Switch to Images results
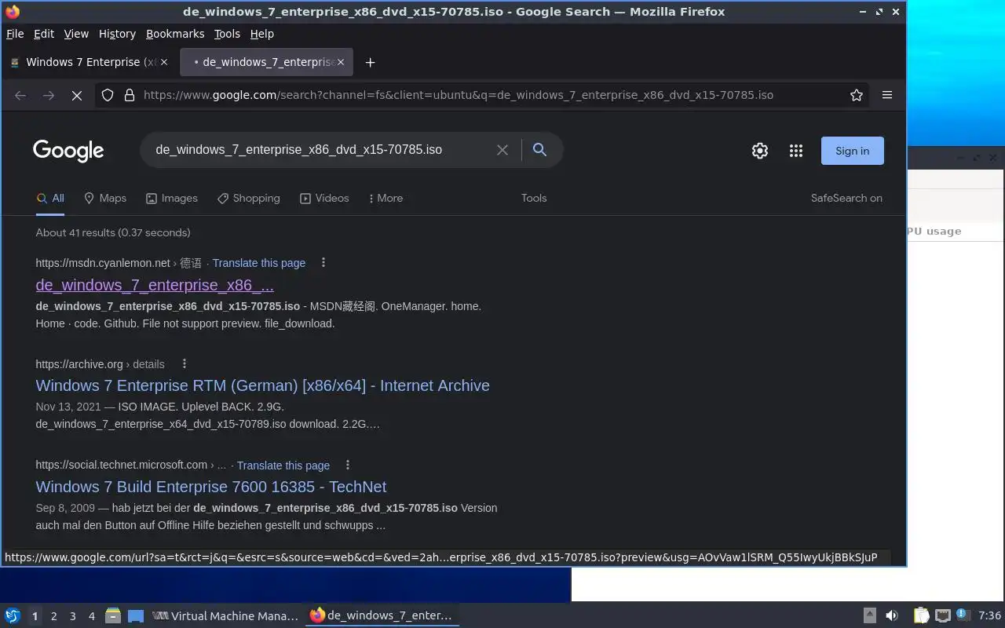The width and height of the screenshot is (1005, 628). [172, 199]
